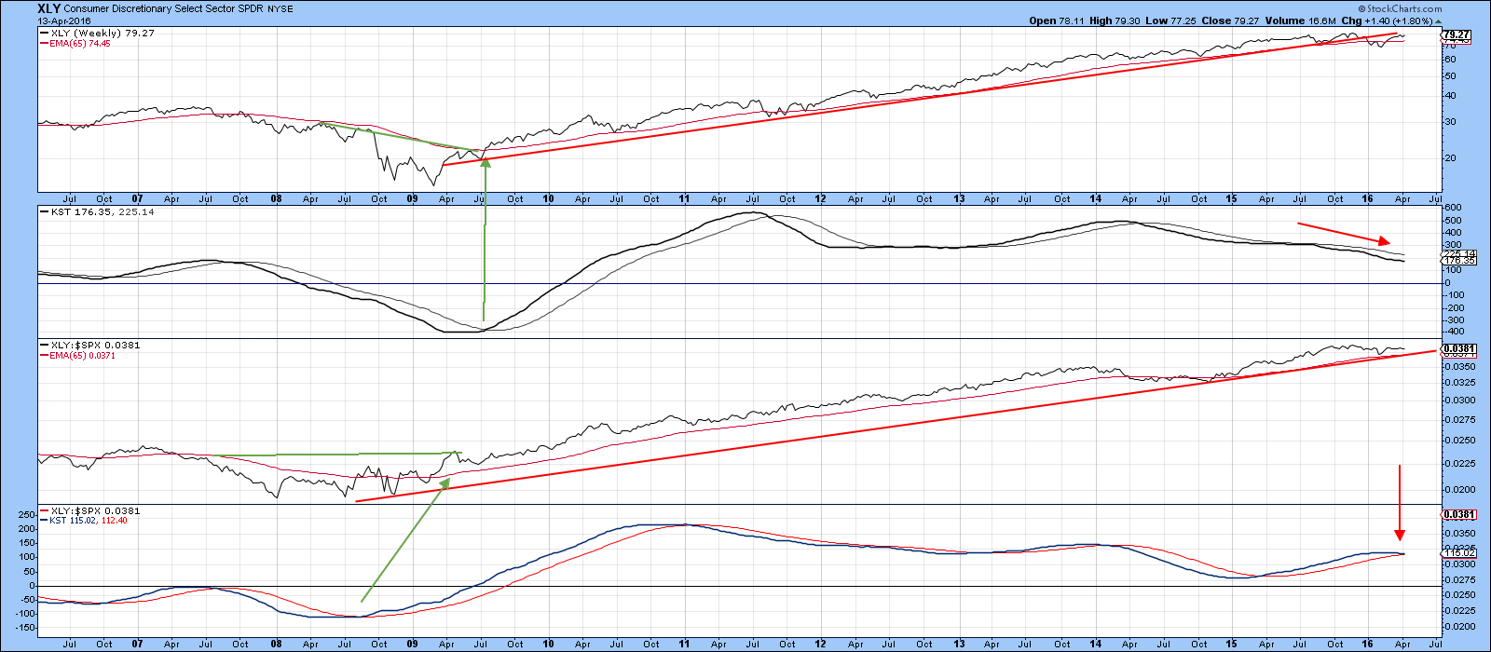Viewport: 1491px width, 652px height.
Task: Click the KST 115.02, 112.40 legend
Action: pyautogui.click(x=84, y=521)
